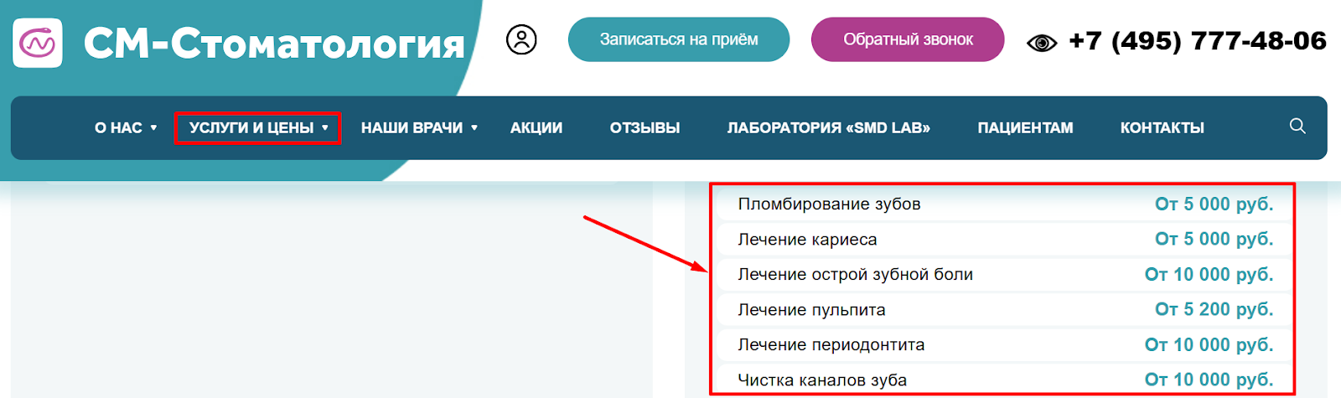Expand the НАШИ ВРАЧИ dropdown
Screen dimensions: 1341x398
(x=419, y=128)
